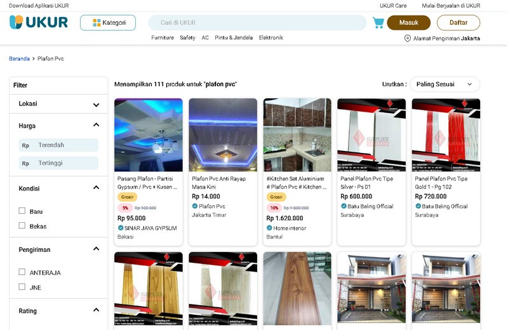The width and height of the screenshot is (508, 330).
Task: Go to Beranda breadcrumb link
Action: click(19, 58)
